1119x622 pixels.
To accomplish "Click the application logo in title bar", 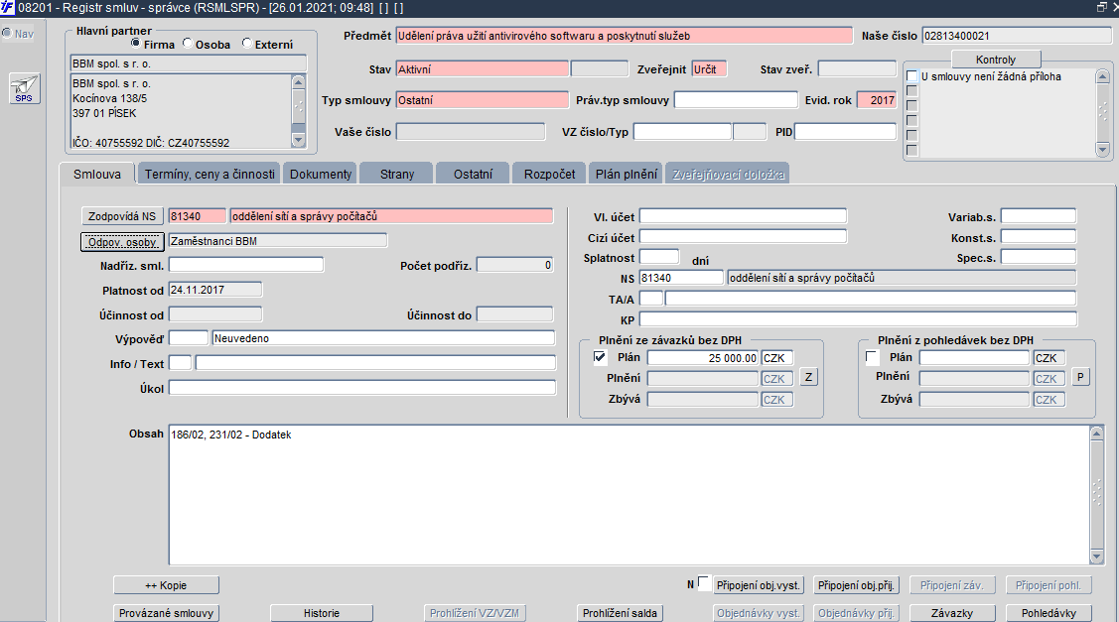I will pyautogui.click(x=7, y=7).
